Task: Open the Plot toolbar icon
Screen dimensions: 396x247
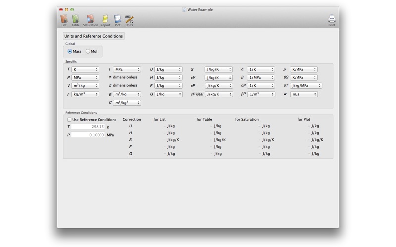Action: pyautogui.click(x=118, y=20)
